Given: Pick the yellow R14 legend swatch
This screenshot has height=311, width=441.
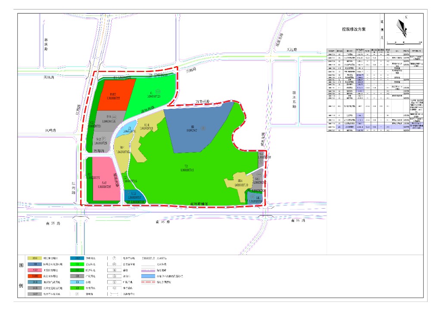Looking at the screenshot, I should pos(36,258).
